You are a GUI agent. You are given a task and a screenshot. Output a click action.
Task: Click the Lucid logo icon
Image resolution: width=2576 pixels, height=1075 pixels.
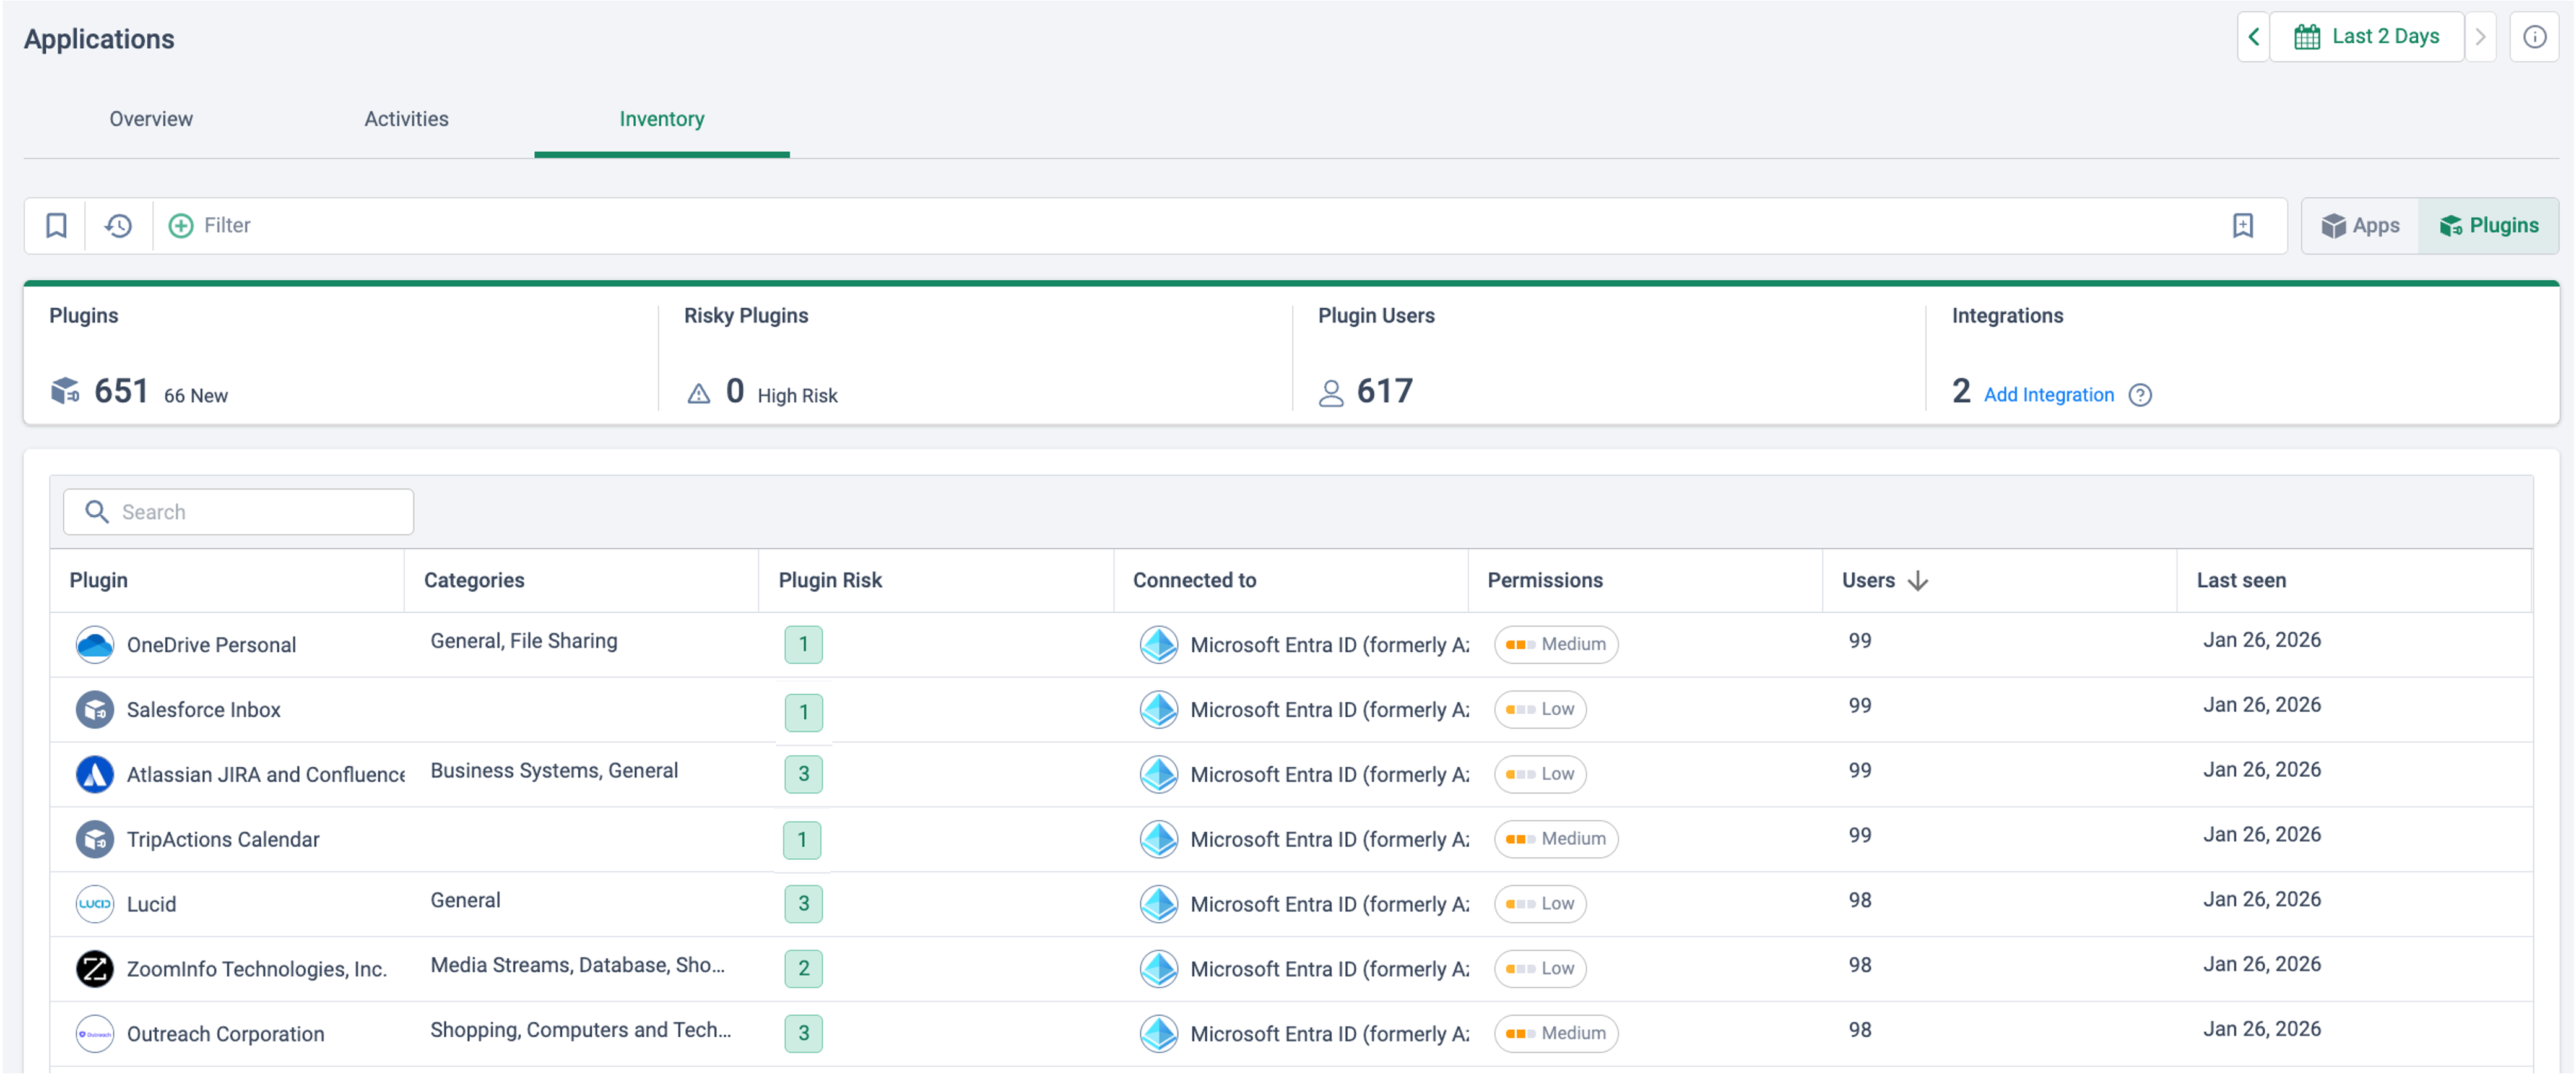pos(95,904)
